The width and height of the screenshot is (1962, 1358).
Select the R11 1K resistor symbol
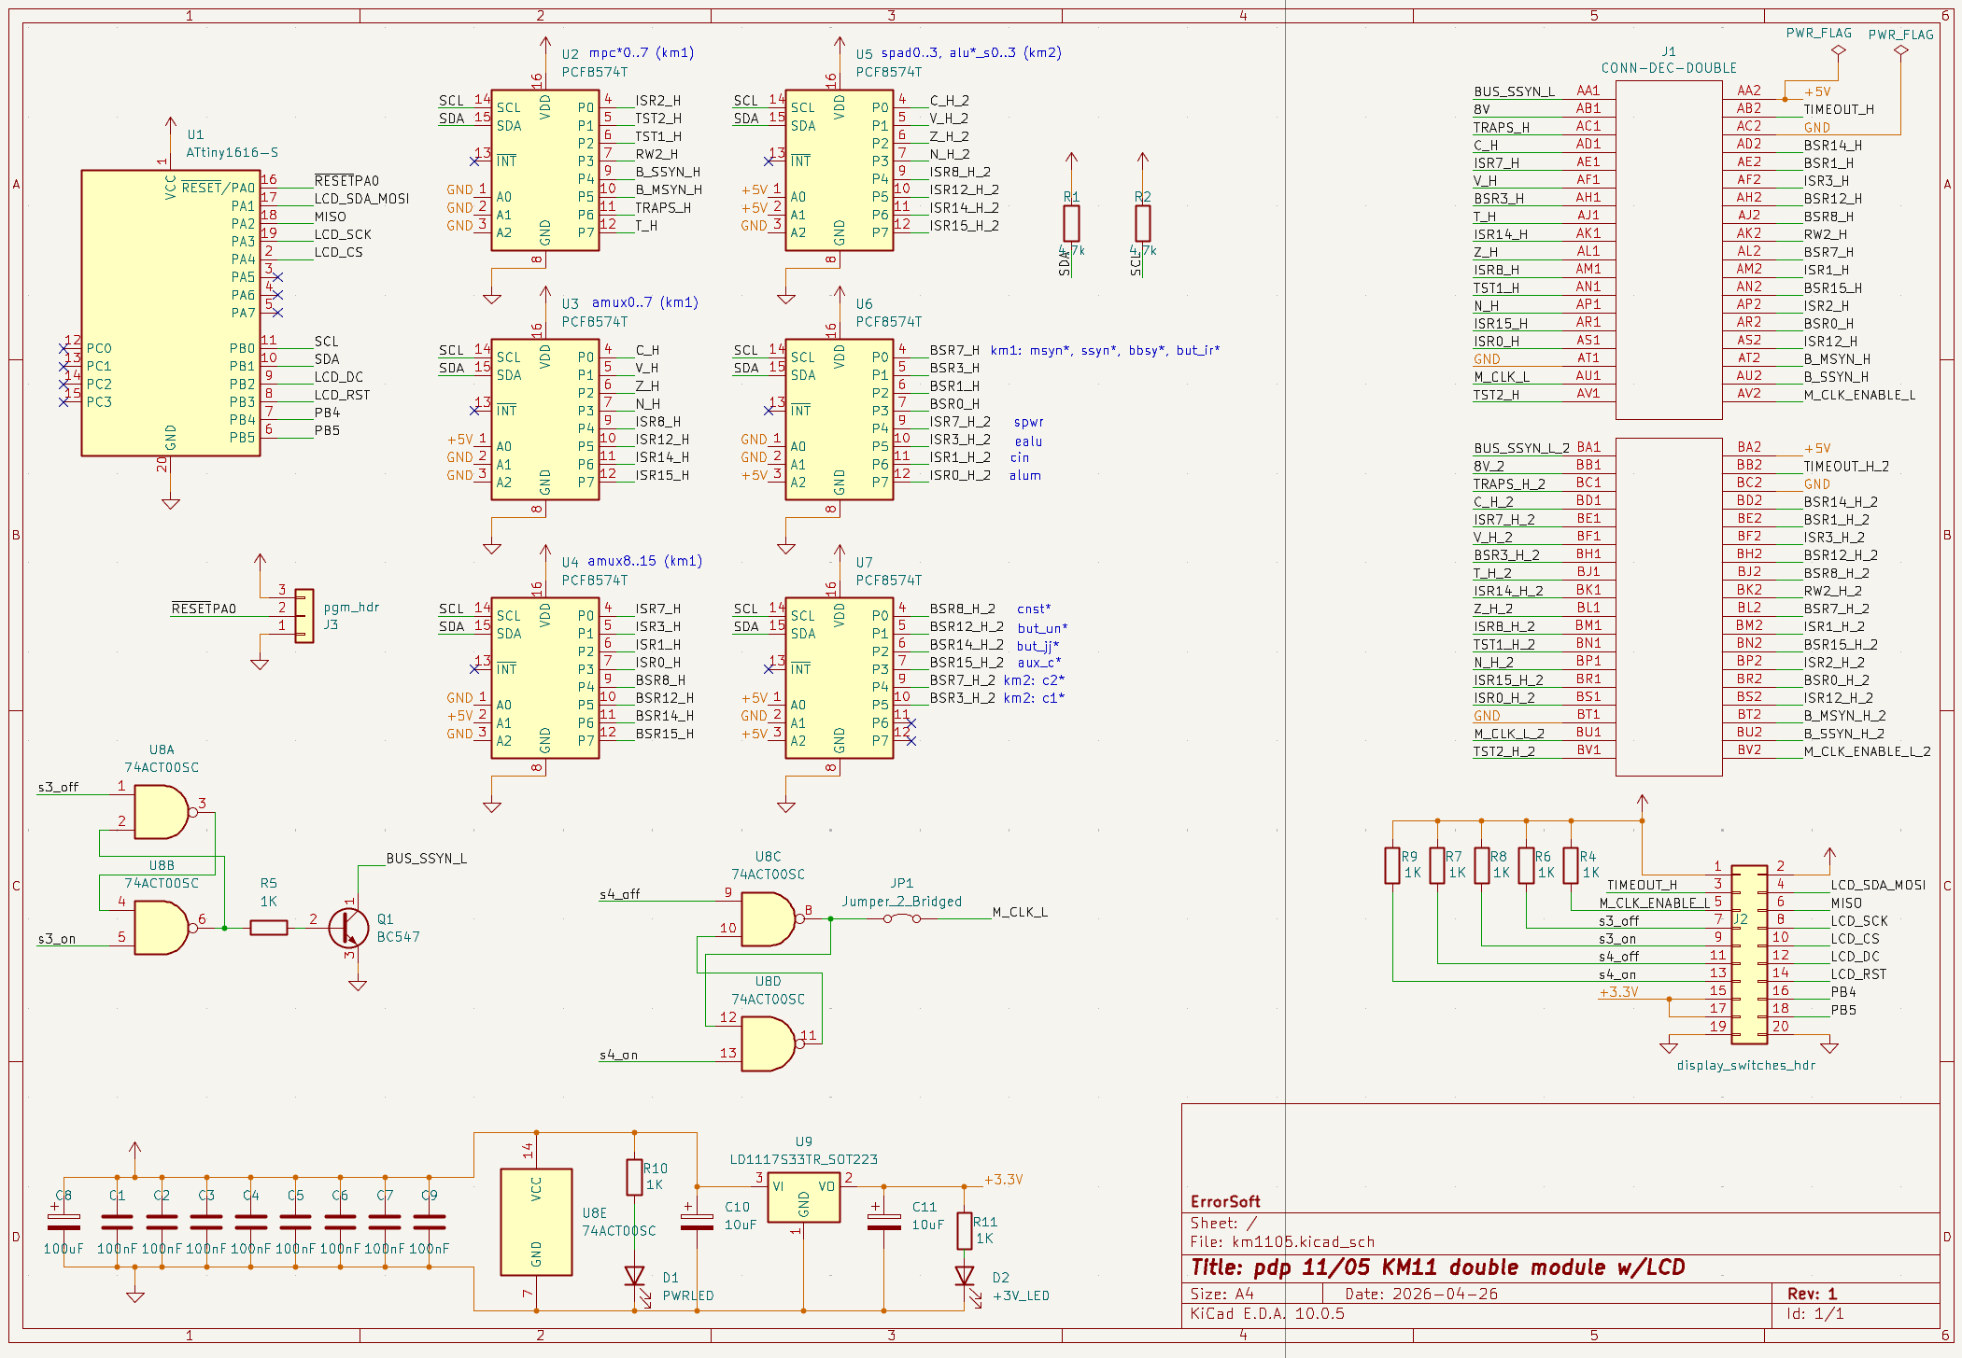point(965,1231)
